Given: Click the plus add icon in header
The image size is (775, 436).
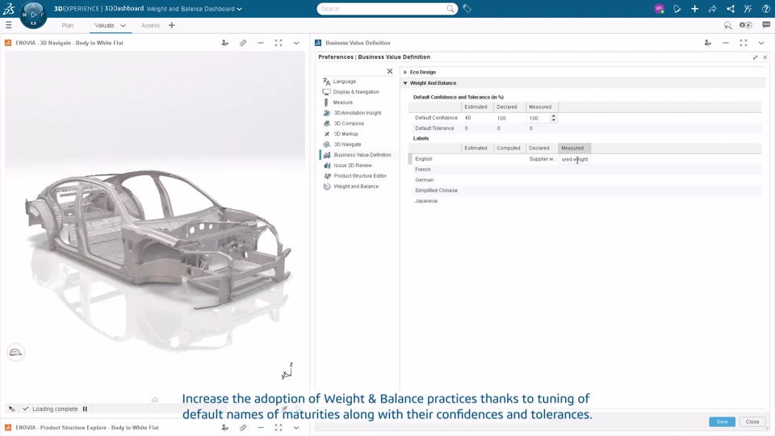Looking at the screenshot, I should (x=694, y=8).
